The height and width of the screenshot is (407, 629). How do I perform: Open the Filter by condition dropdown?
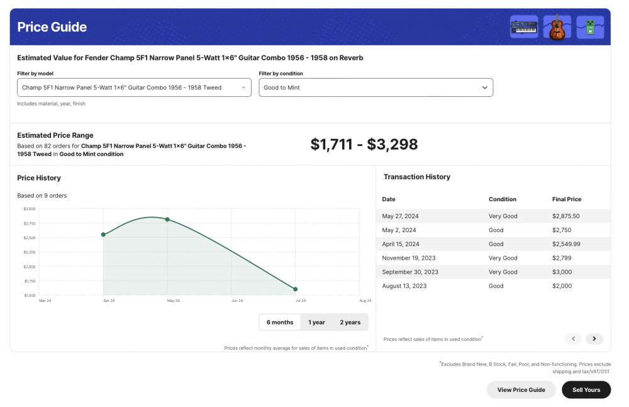pos(376,87)
